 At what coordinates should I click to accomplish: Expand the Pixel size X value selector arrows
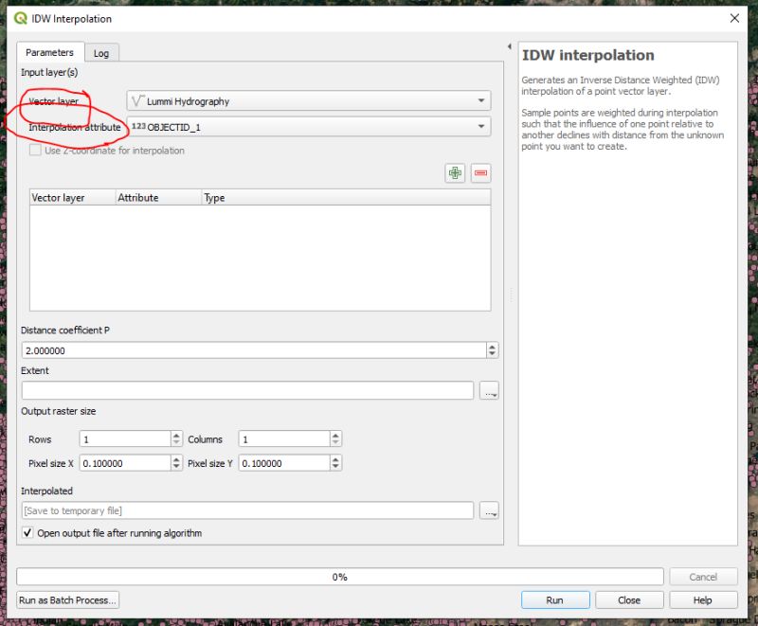175,463
